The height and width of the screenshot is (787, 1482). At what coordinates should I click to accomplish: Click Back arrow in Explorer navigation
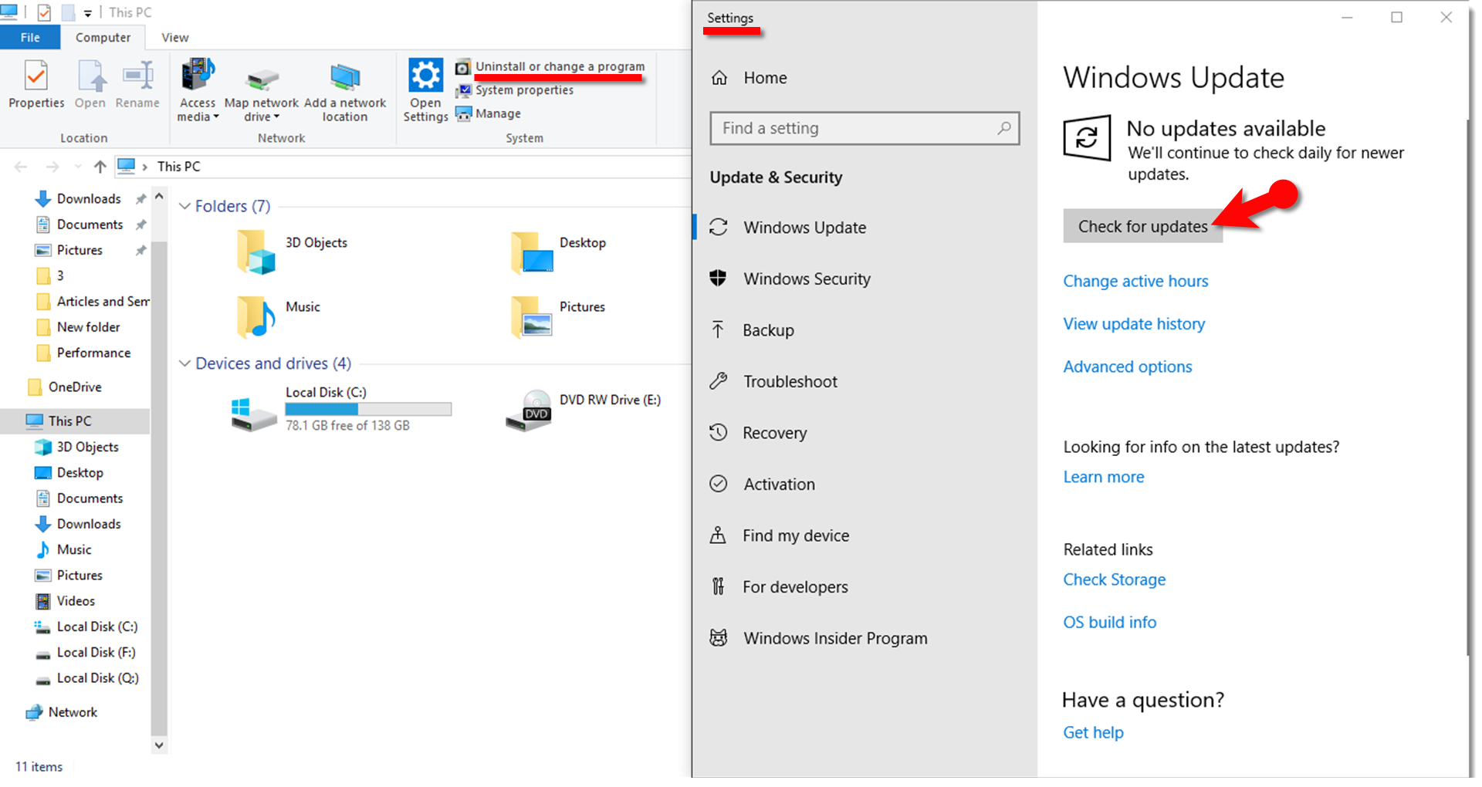[x=22, y=167]
